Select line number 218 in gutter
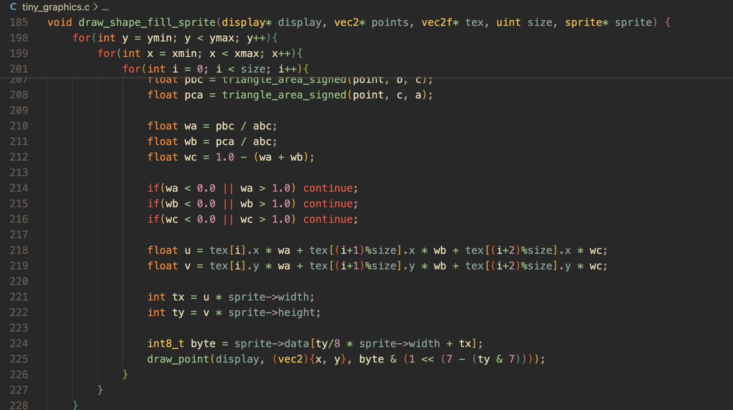 pyautogui.click(x=19, y=250)
